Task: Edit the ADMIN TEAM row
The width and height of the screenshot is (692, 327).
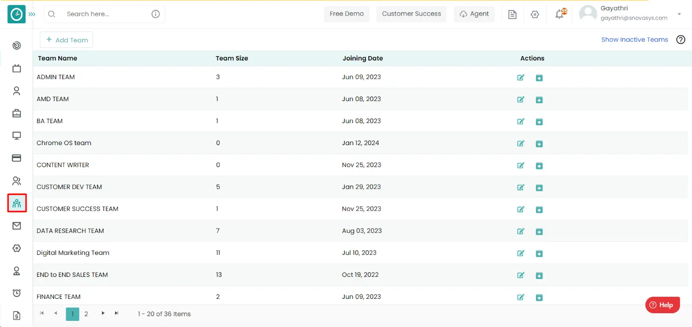Action: coord(521,77)
